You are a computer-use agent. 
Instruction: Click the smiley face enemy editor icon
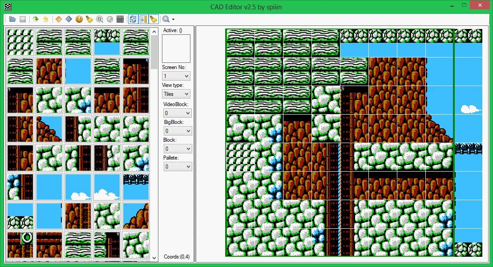[x=79, y=19]
